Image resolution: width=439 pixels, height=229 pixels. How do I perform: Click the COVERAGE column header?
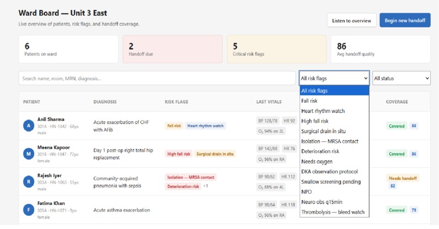(x=397, y=102)
